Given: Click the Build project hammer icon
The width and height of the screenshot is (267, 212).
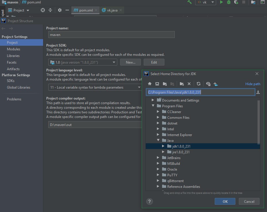Looking at the screenshot, I should point(189,2).
